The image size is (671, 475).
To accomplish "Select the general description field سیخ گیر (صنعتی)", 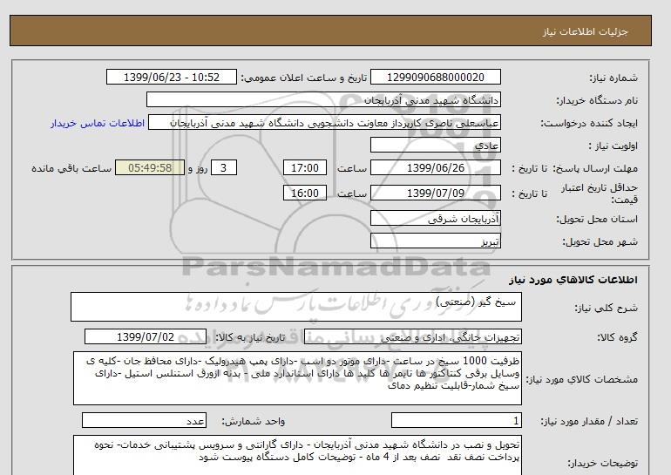I will (x=296, y=307).
